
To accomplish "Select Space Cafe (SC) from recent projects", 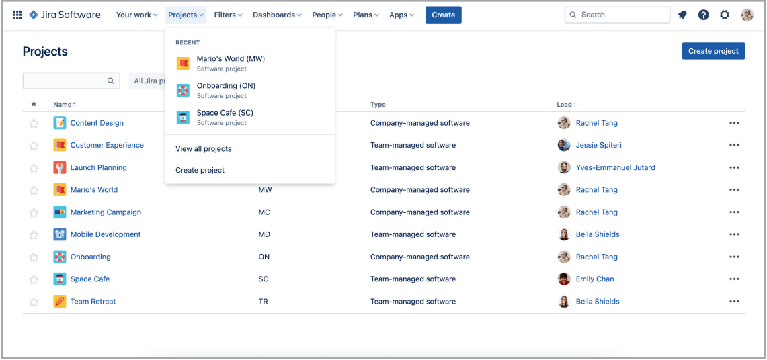I will (250, 118).
